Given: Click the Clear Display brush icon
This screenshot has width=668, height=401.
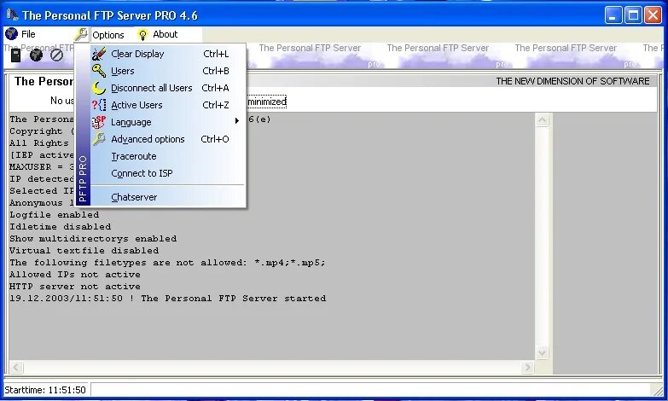Looking at the screenshot, I should (99, 54).
